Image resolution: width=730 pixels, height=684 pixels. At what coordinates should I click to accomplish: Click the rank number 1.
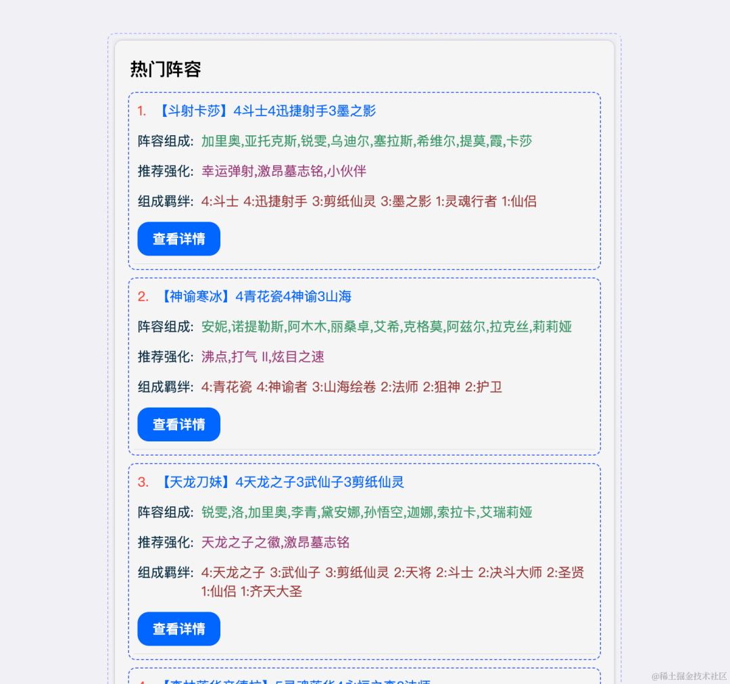(142, 112)
